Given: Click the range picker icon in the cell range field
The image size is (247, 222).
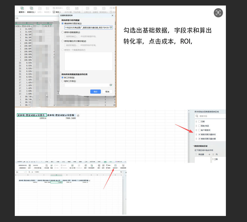Looking at the screenshot, I should [111, 27].
